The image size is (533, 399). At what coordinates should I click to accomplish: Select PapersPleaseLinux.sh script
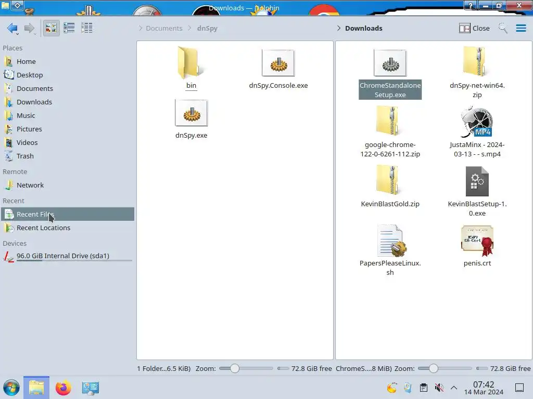pyautogui.click(x=390, y=250)
